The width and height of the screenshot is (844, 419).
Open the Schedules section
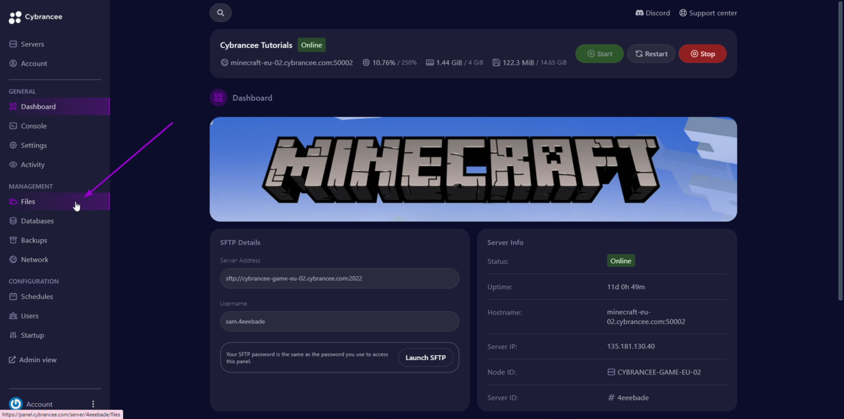[x=37, y=296]
